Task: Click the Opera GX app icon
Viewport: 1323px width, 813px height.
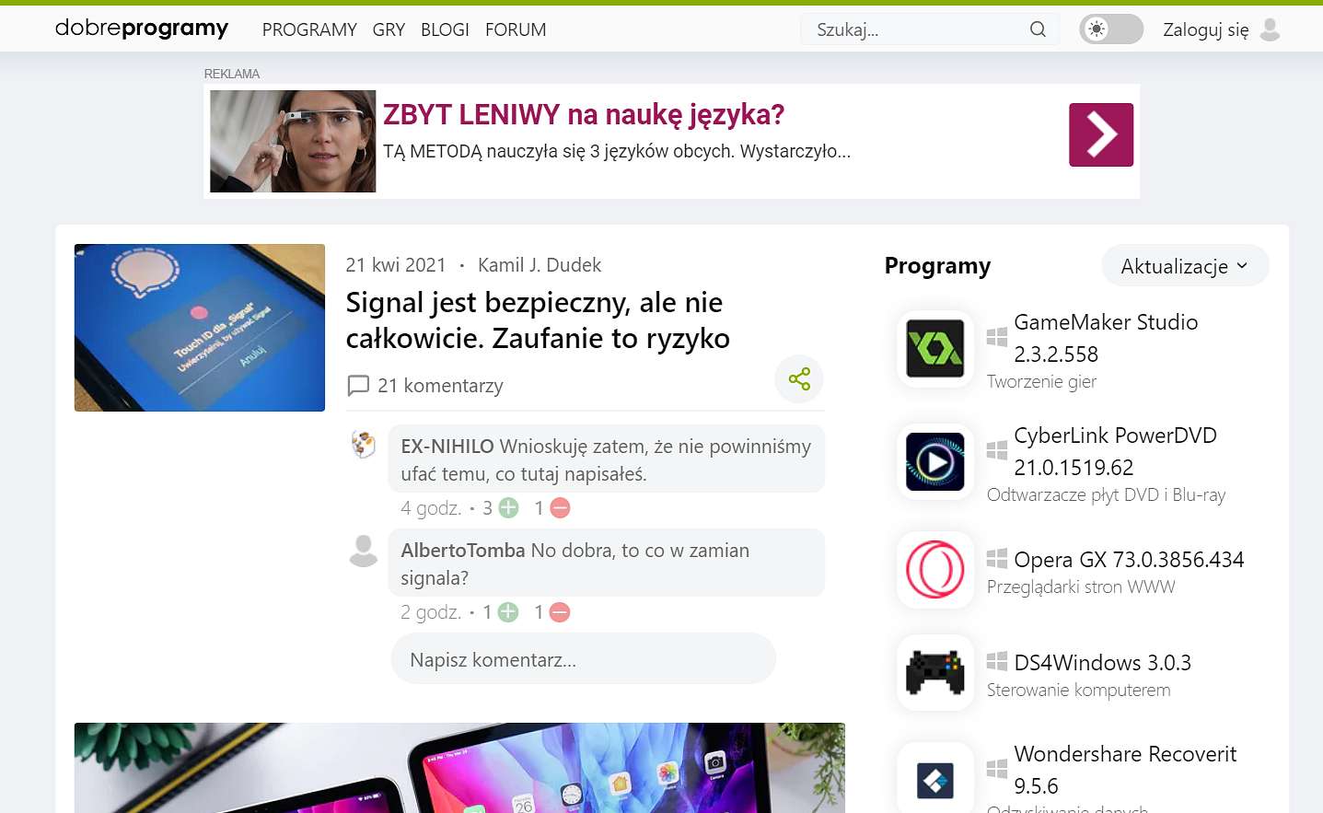Action: (935, 570)
